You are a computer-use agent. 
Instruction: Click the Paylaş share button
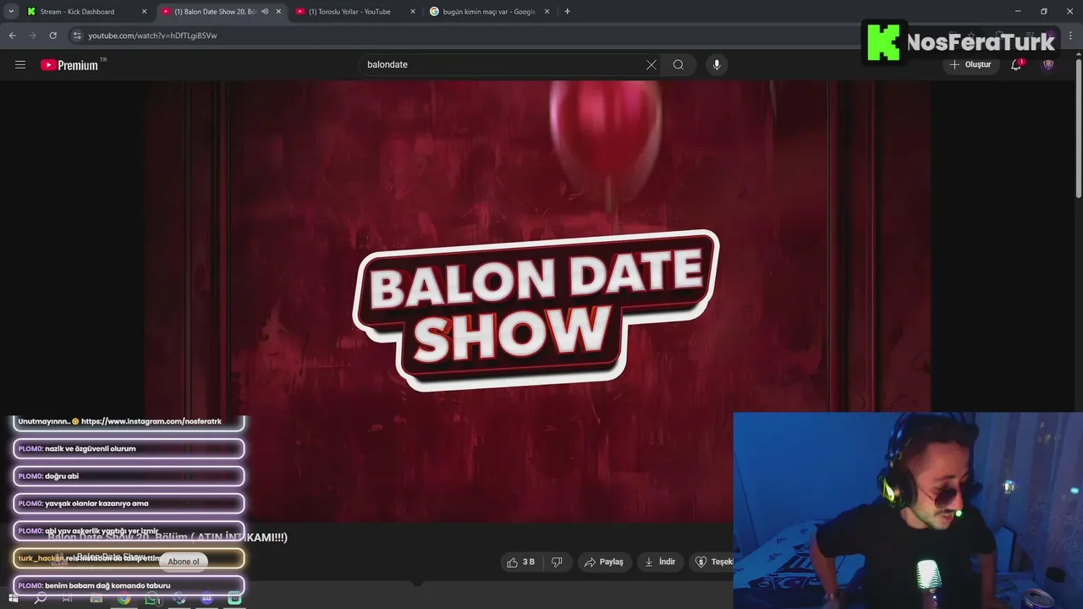[603, 562]
